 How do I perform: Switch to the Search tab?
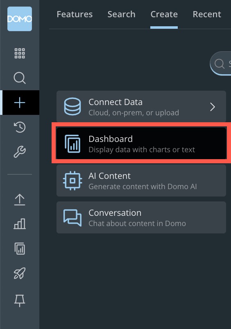coord(122,14)
